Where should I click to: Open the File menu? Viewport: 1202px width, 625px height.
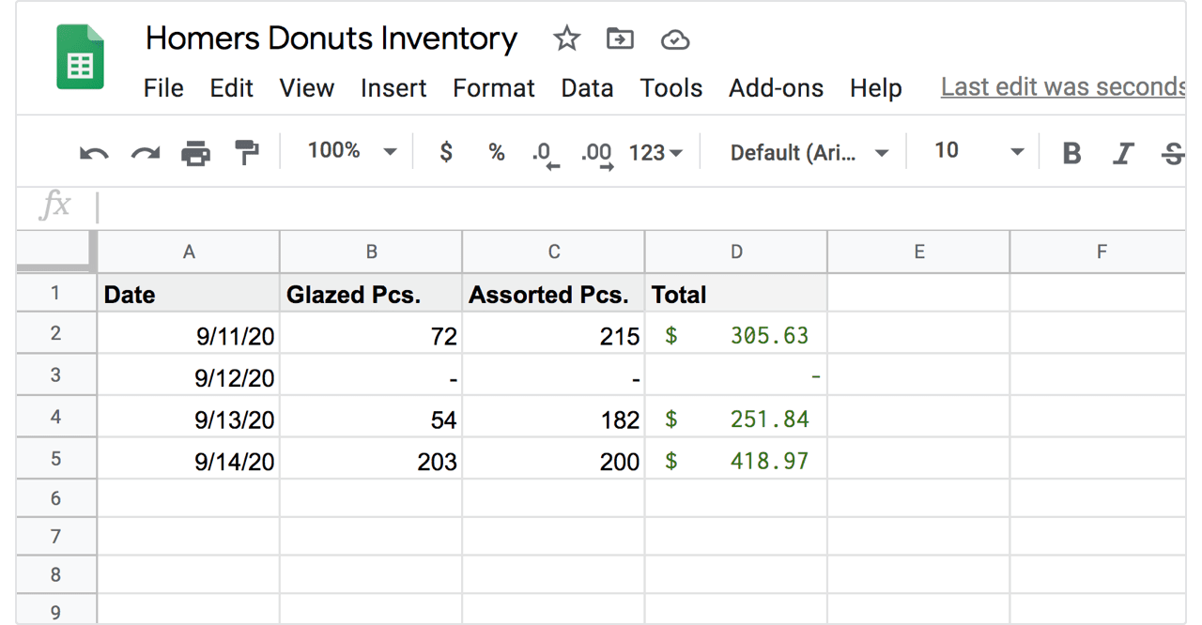tap(163, 88)
